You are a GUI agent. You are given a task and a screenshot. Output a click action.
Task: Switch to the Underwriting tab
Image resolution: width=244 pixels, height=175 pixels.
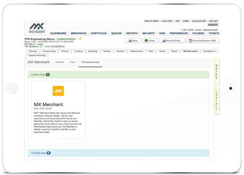pyautogui.click(x=49, y=51)
